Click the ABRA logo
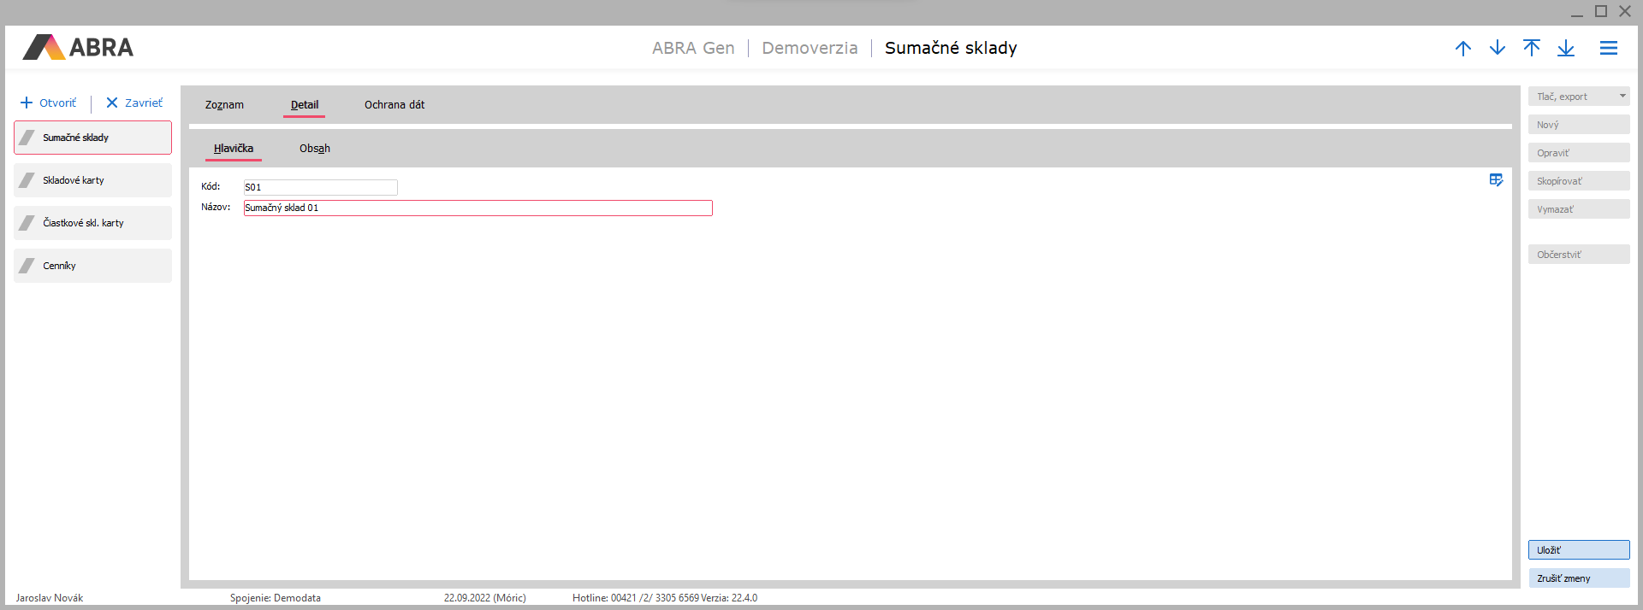 [78, 48]
